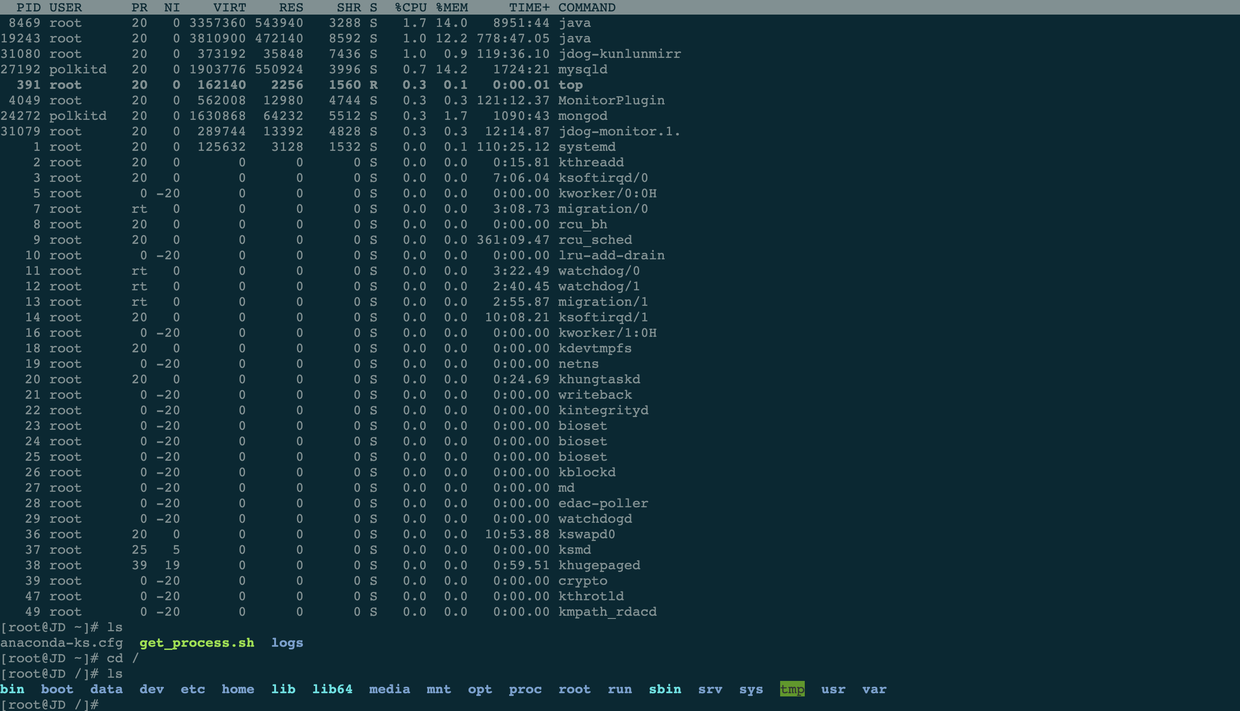Click the TIME+ column header
The height and width of the screenshot is (711, 1240).
pos(529,7)
